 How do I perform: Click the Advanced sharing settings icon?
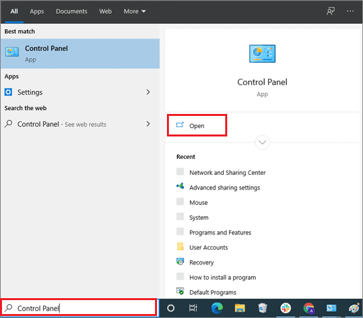click(180, 186)
